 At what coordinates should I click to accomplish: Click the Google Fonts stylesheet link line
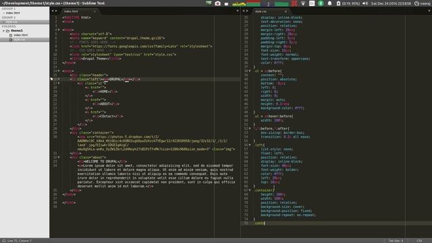(x=141, y=47)
